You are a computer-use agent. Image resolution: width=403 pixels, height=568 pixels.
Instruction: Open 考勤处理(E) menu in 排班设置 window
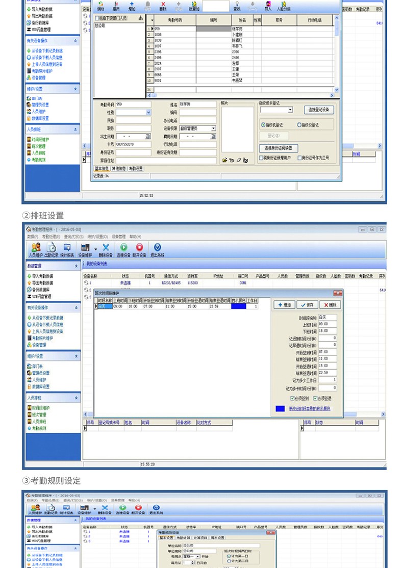coord(51,237)
